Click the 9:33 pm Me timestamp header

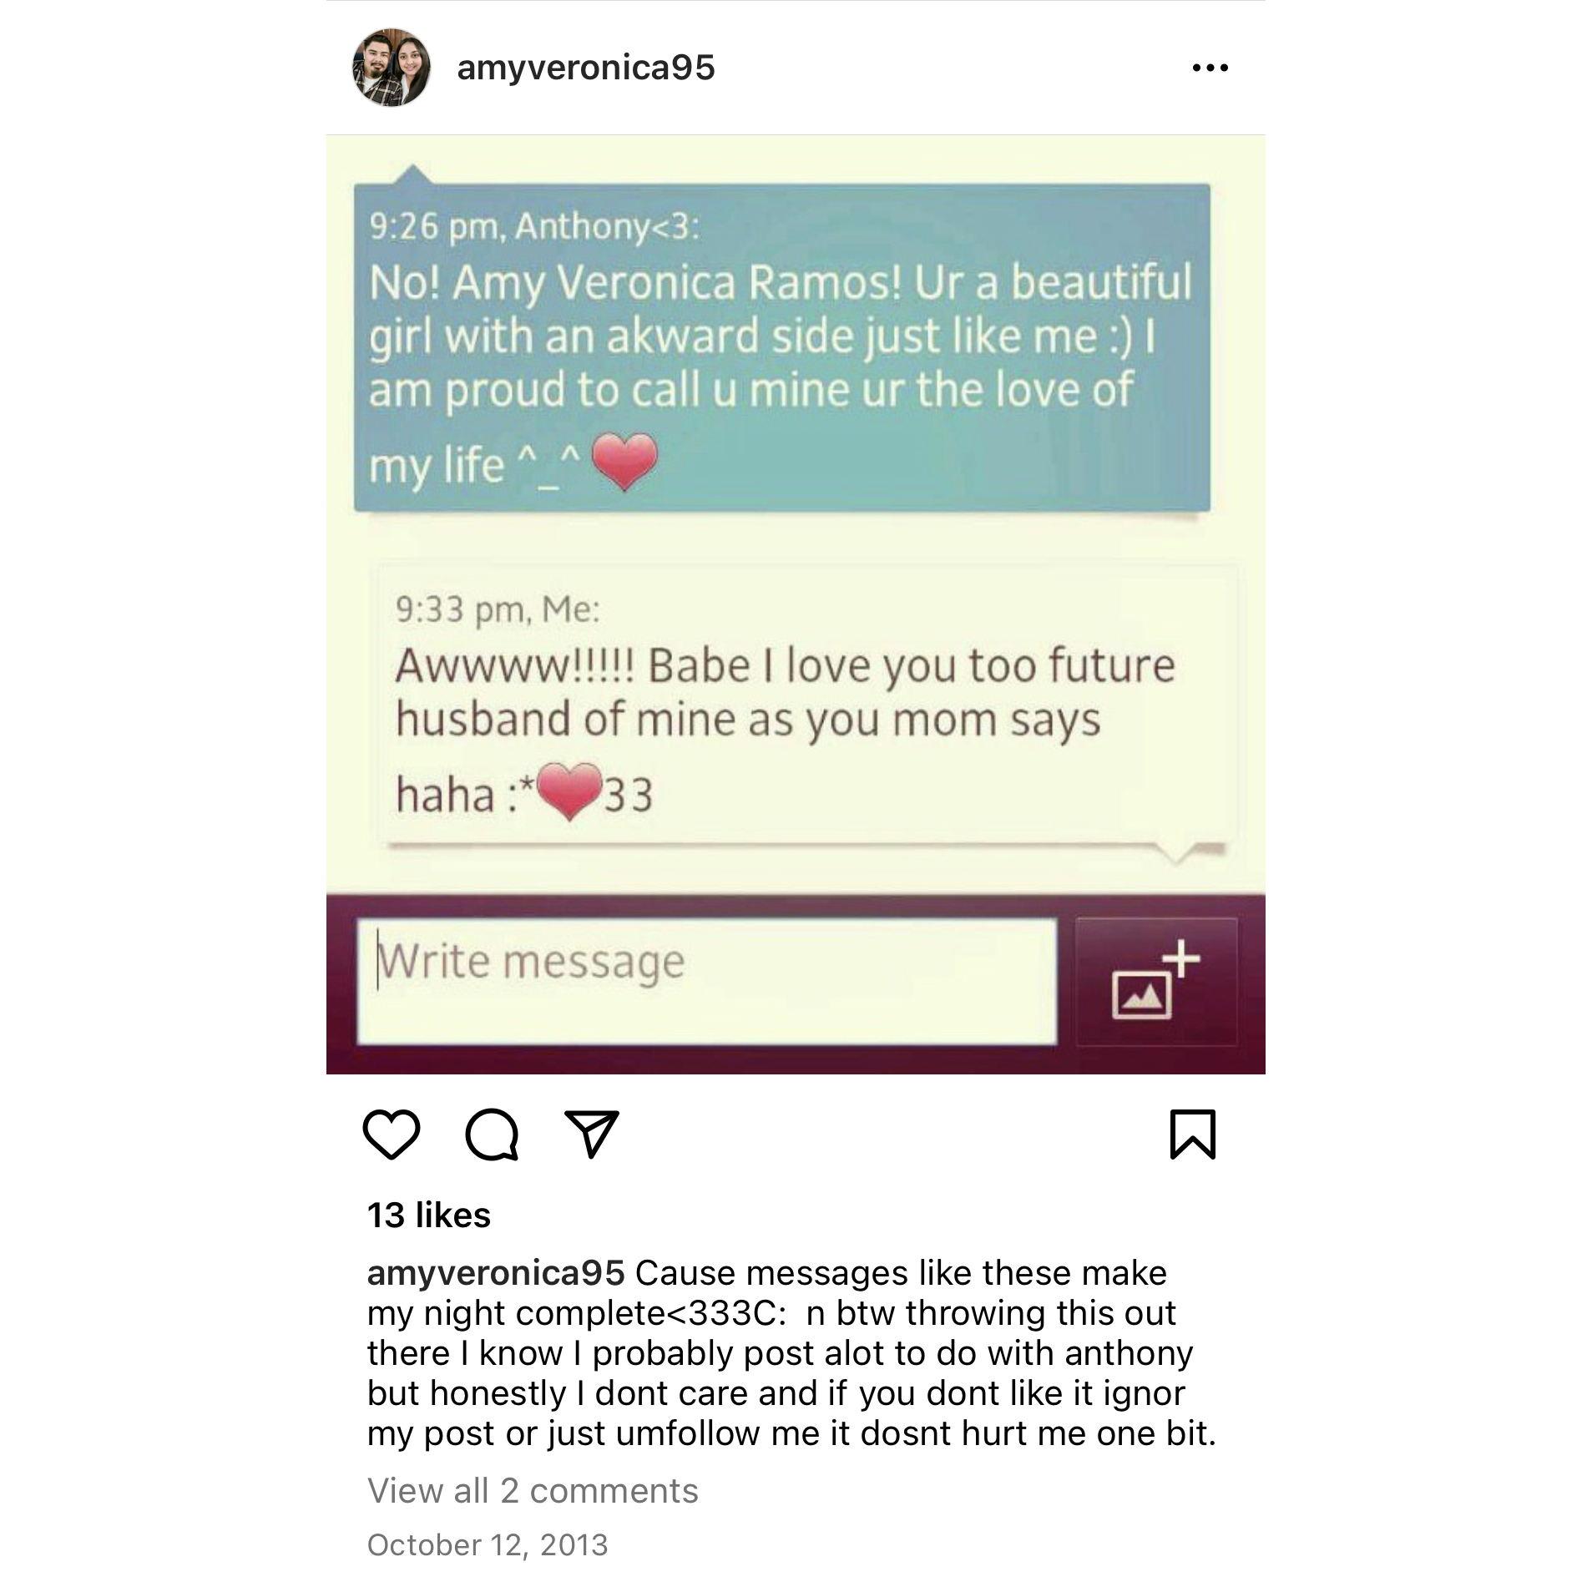pyautogui.click(x=498, y=609)
